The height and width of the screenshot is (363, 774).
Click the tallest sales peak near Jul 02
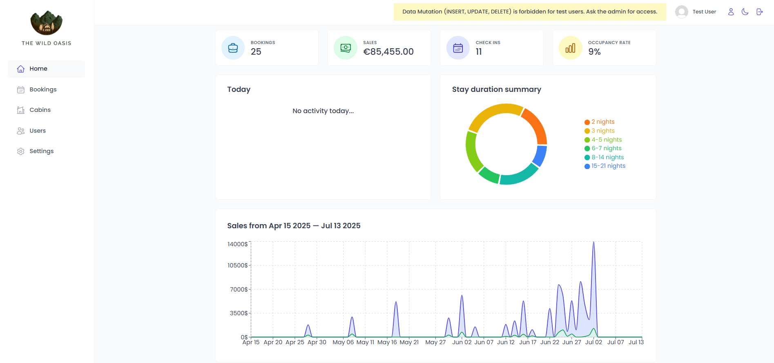tap(593, 245)
